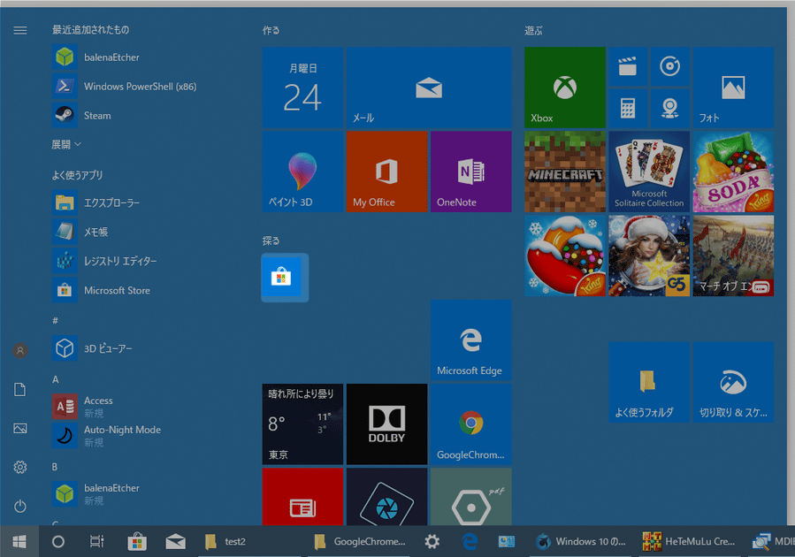Open the camera shutter photo editor tile
Screen dimensions: 795x557
[386, 497]
